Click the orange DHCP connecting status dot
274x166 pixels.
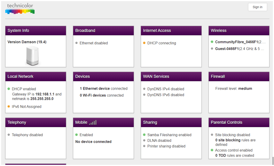144,43
